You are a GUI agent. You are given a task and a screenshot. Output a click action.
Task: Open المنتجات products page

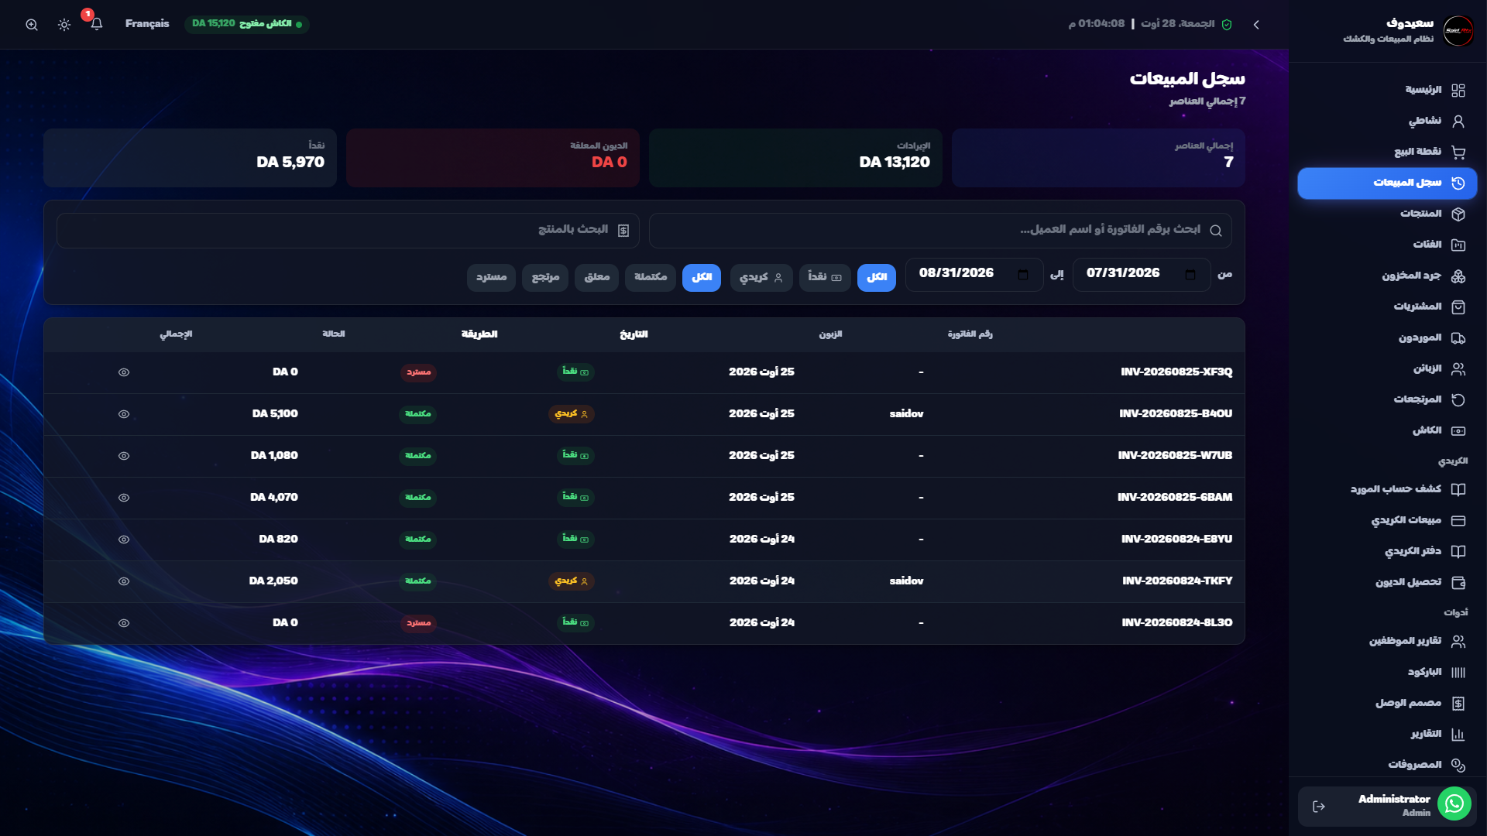coord(1387,214)
